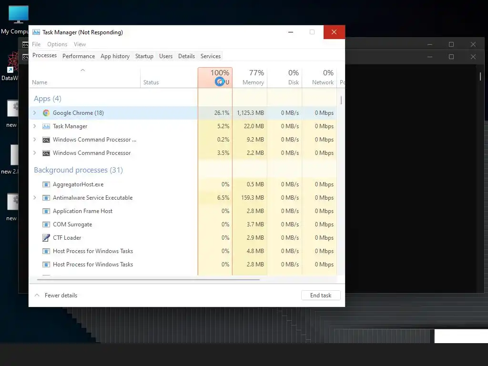The width and height of the screenshot is (488, 366).
Task: Click the 26.1% CPU value for Chrome
Action: click(x=222, y=113)
